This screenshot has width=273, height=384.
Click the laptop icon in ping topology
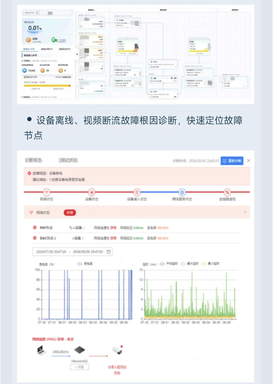[x=41, y=350]
